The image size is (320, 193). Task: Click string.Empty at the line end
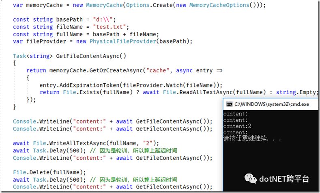(x=296, y=92)
